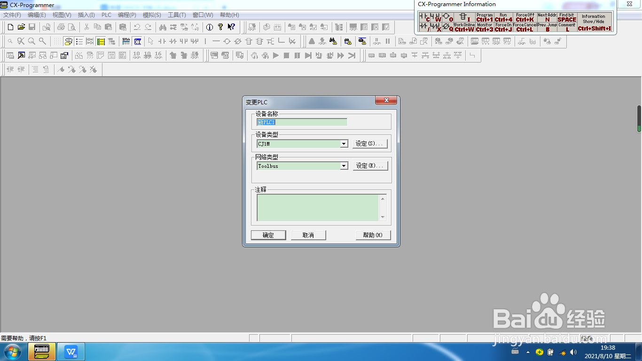The height and width of the screenshot is (361, 642).
Task: Click the Print printer icon
Action: point(61,27)
